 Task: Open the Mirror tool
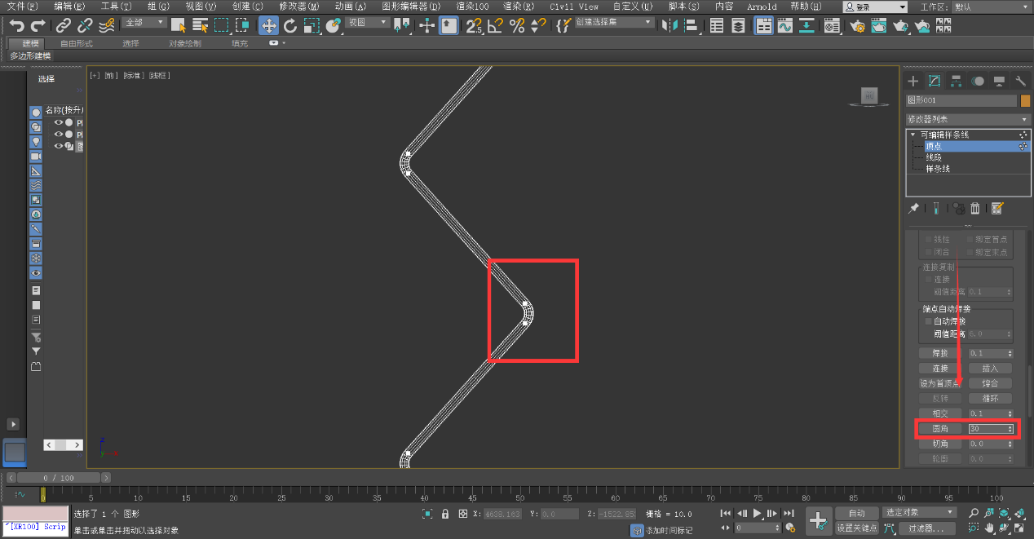(x=670, y=25)
